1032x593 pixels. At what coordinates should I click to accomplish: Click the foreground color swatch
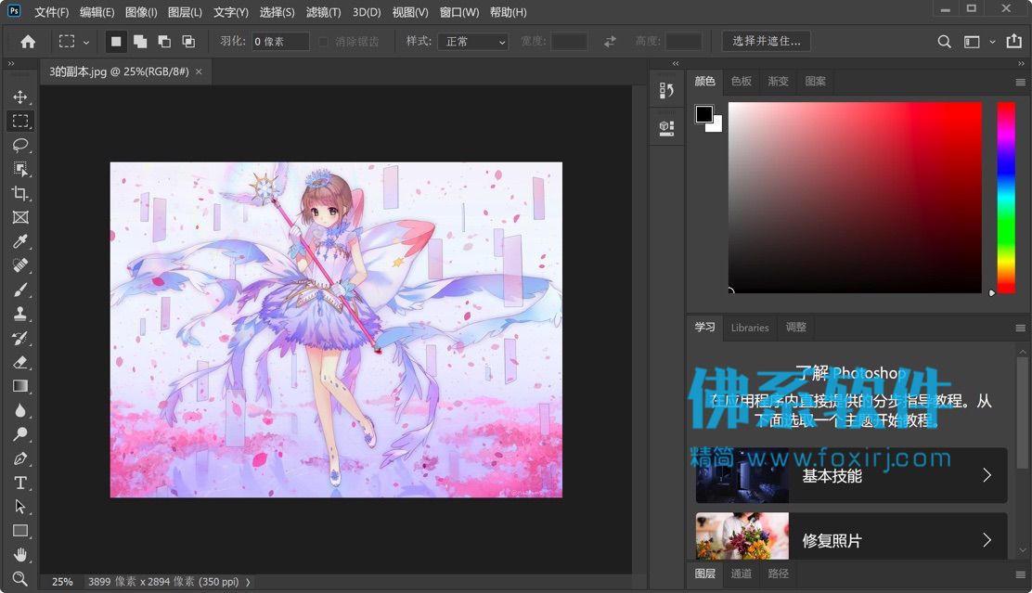(x=703, y=114)
